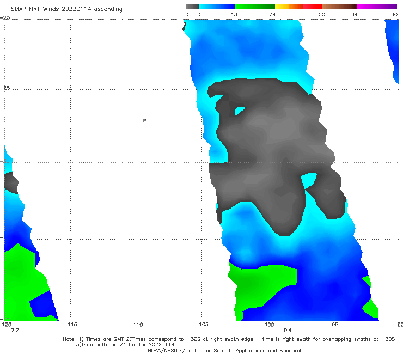Click the color bar label '50'
This screenshot has width=403, height=354.
[322, 15]
